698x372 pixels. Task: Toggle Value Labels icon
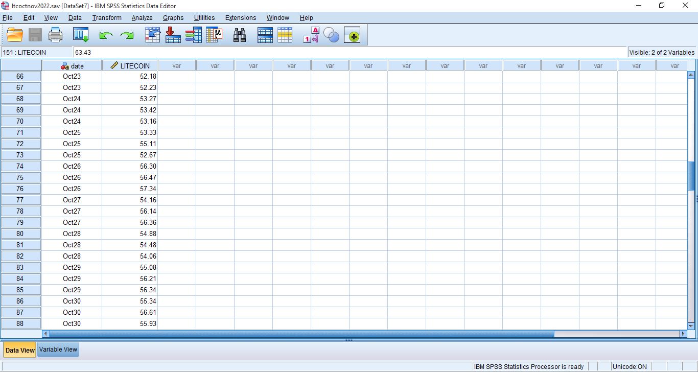coord(311,35)
